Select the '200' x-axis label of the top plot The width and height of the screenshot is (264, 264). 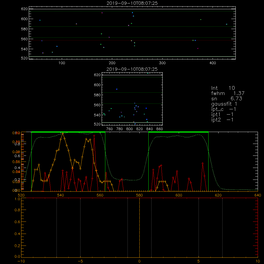pos(112,63)
